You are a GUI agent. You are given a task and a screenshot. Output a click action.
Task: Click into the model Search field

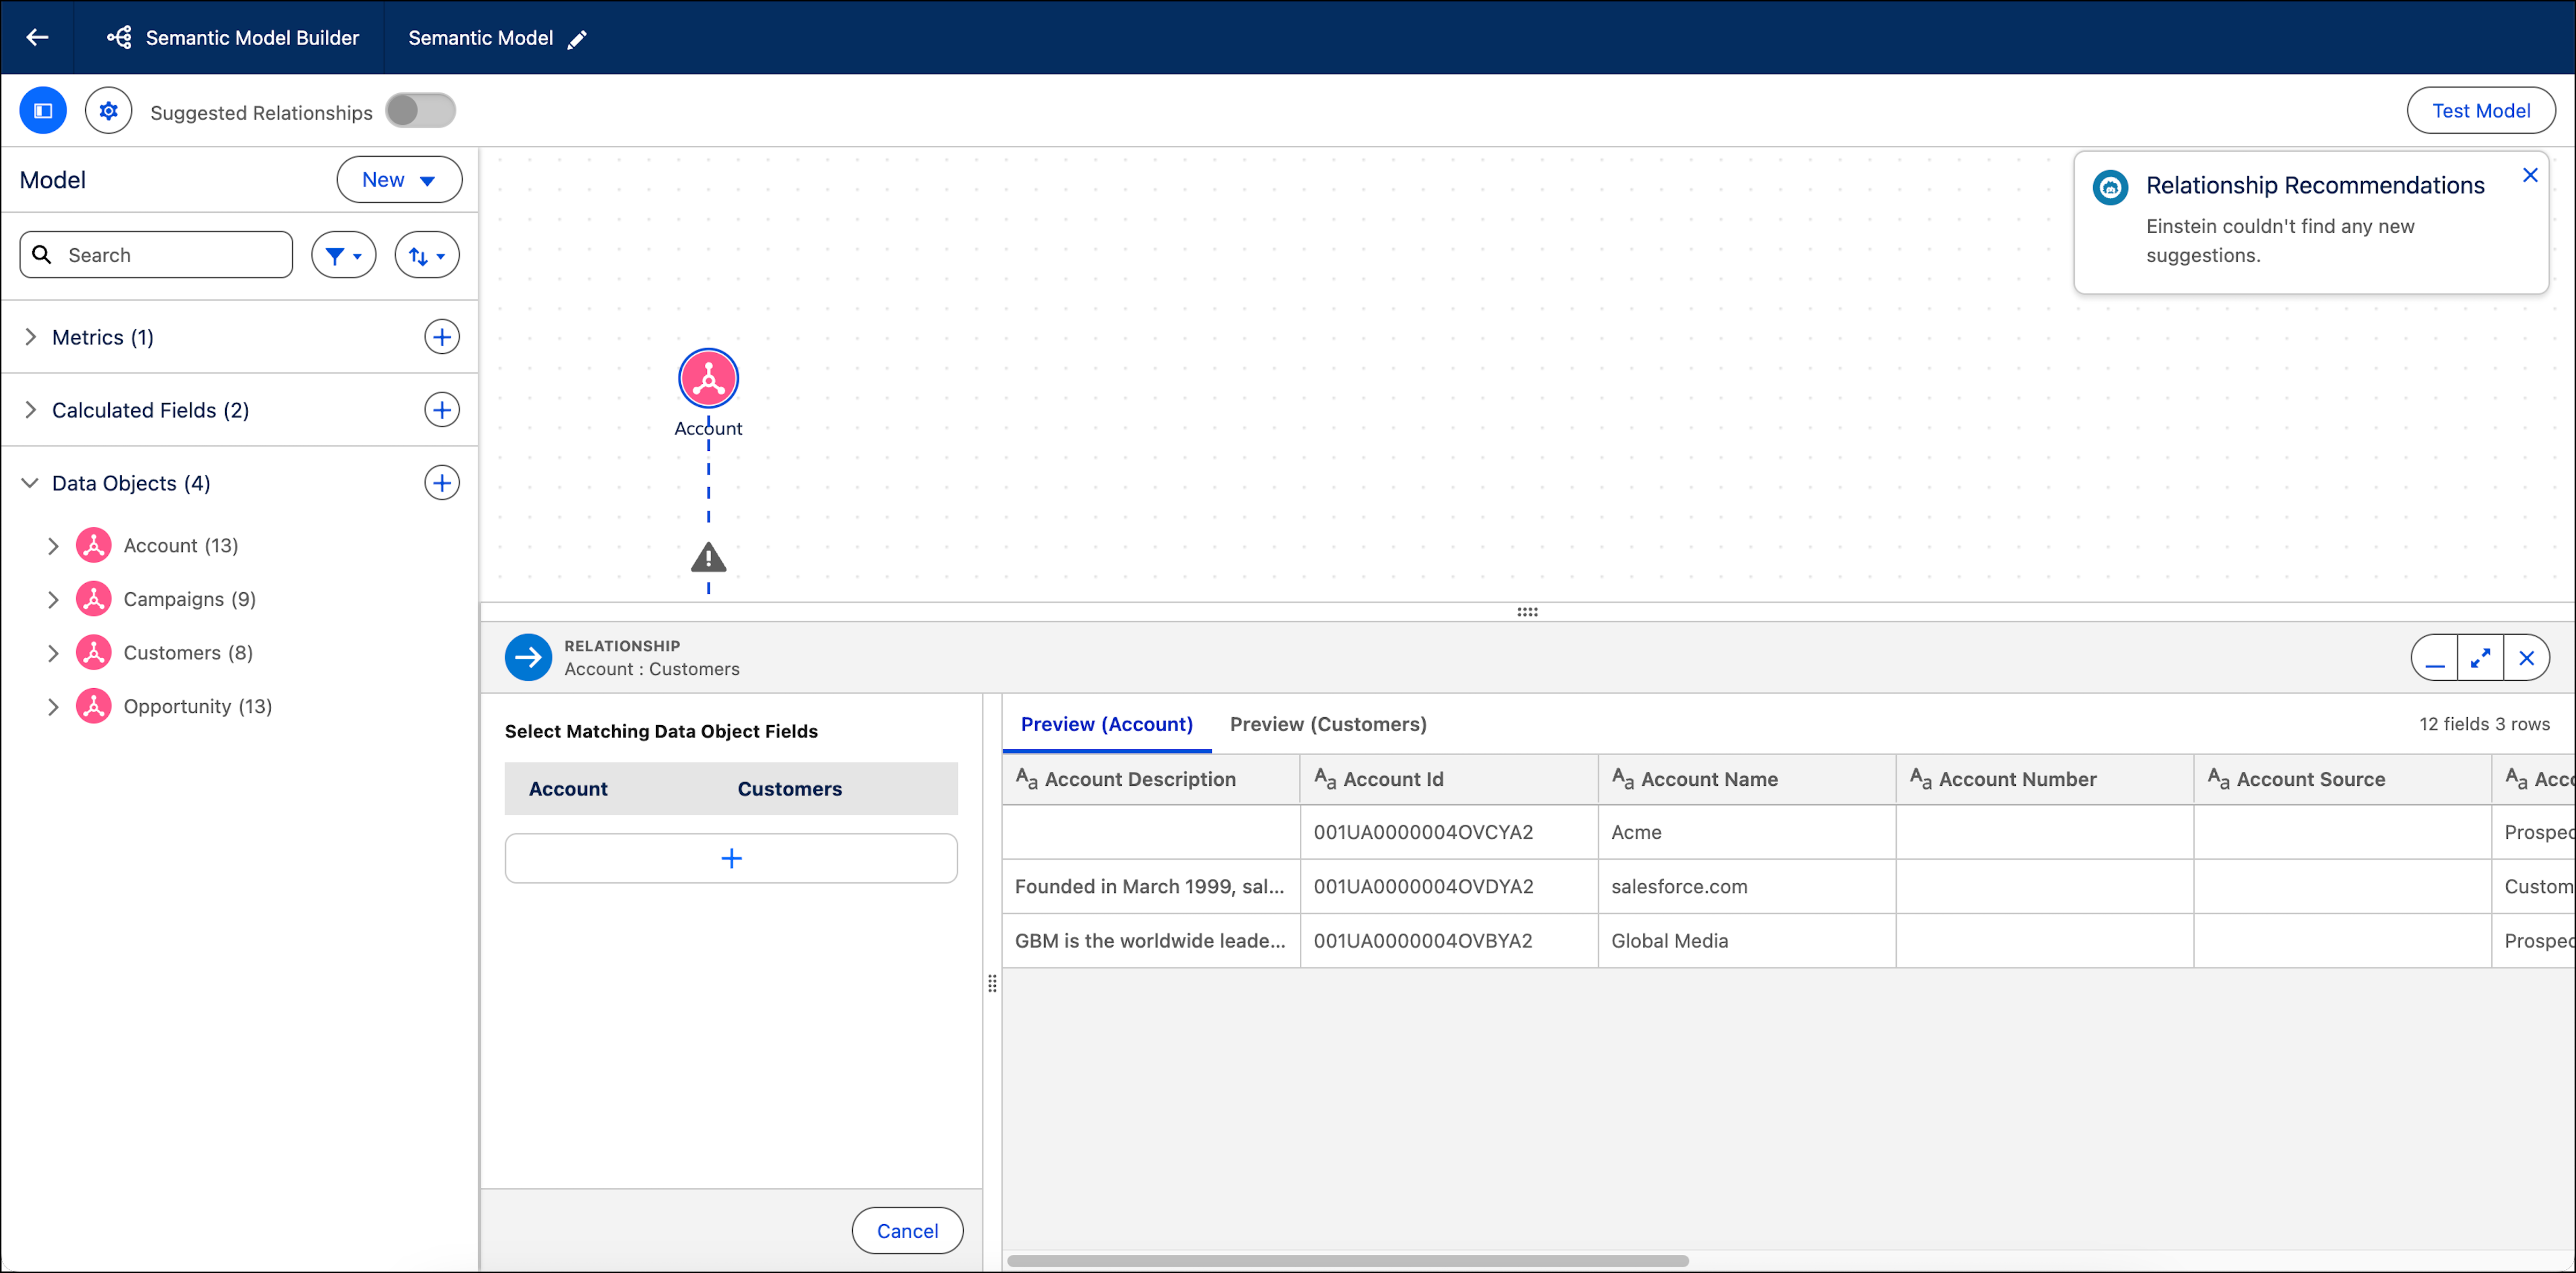156,255
